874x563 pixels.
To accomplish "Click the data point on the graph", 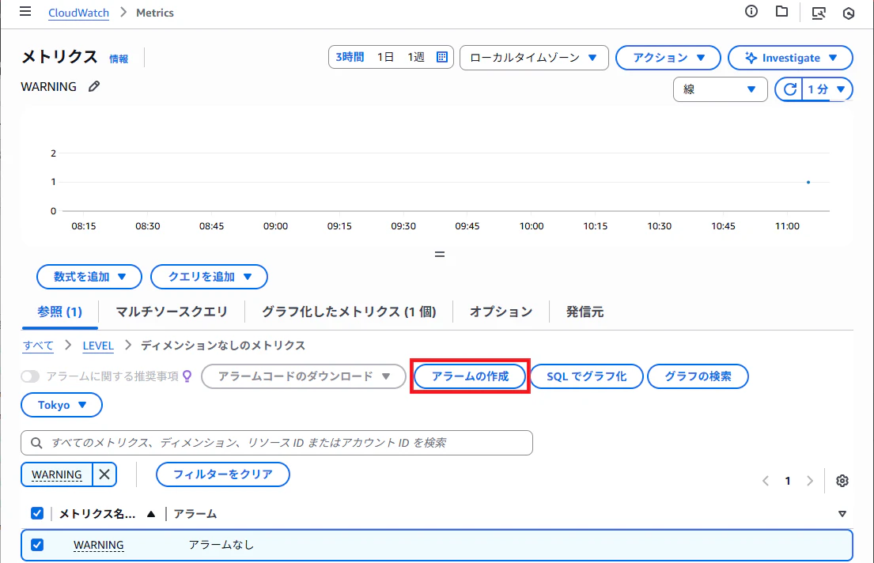I will (x=808, y=183).
